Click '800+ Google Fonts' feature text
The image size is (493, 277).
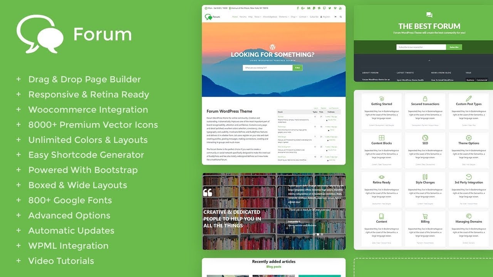[70, 200]
